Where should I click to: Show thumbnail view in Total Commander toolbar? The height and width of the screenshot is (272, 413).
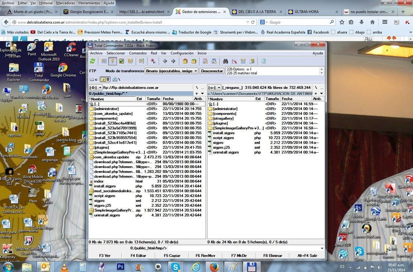121,62
